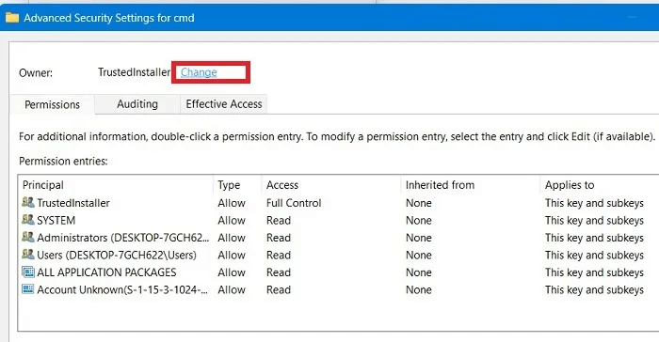Click 'This key and subkeys' for SYSTEM row
Viewport: 659px width, 342px height.
point(594,220)
